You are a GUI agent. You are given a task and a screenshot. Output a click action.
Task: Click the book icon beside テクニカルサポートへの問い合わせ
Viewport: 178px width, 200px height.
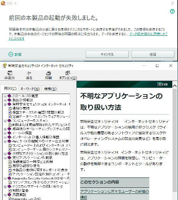coord(10,186)
